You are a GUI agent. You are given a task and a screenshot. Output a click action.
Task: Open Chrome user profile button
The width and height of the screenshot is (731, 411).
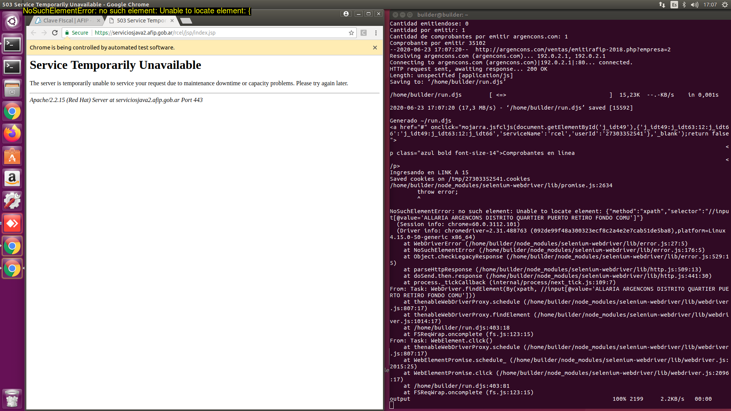pos(346,14)
